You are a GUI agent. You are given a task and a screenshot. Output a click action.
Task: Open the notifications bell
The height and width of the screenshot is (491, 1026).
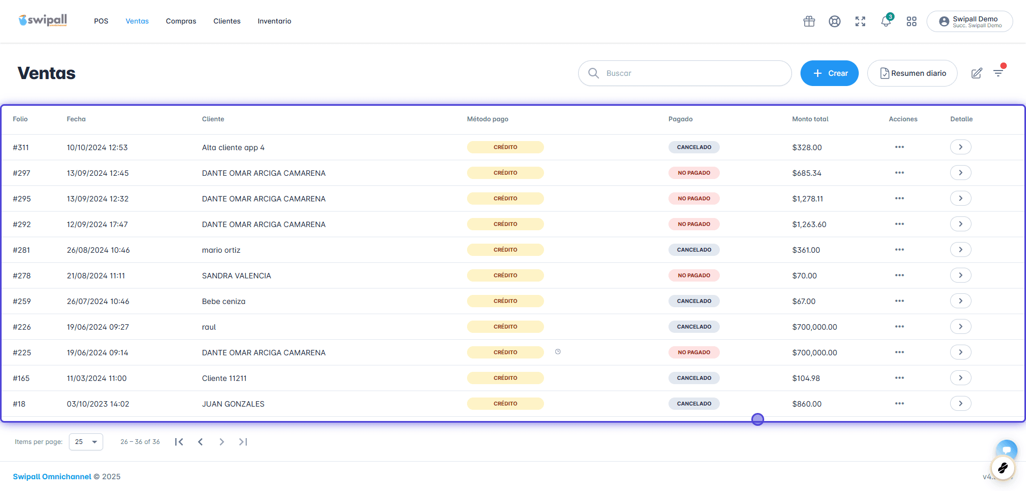[886, 21]
